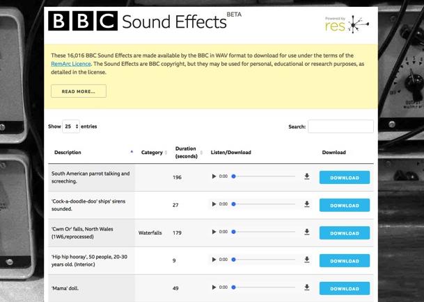Click download arrow icon in 'Hip hip hooray' player
Image resolution: width=424 pixels, height=302 pixels.
(306, 260)
